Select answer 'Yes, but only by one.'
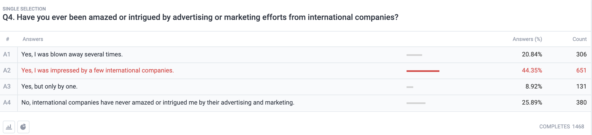This screenshot has height=135, width=592. (x=49, y=87)
